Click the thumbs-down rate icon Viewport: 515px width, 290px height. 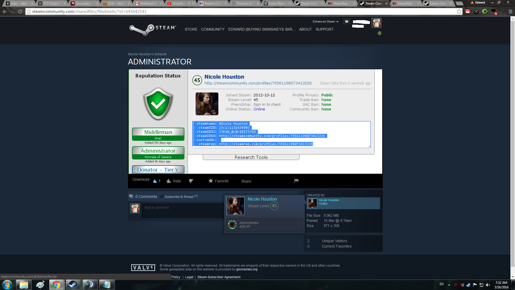click(x=191, y=181)
